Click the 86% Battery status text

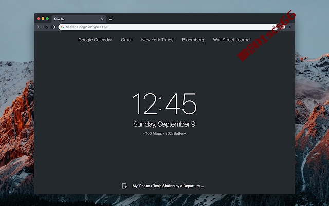175,134
